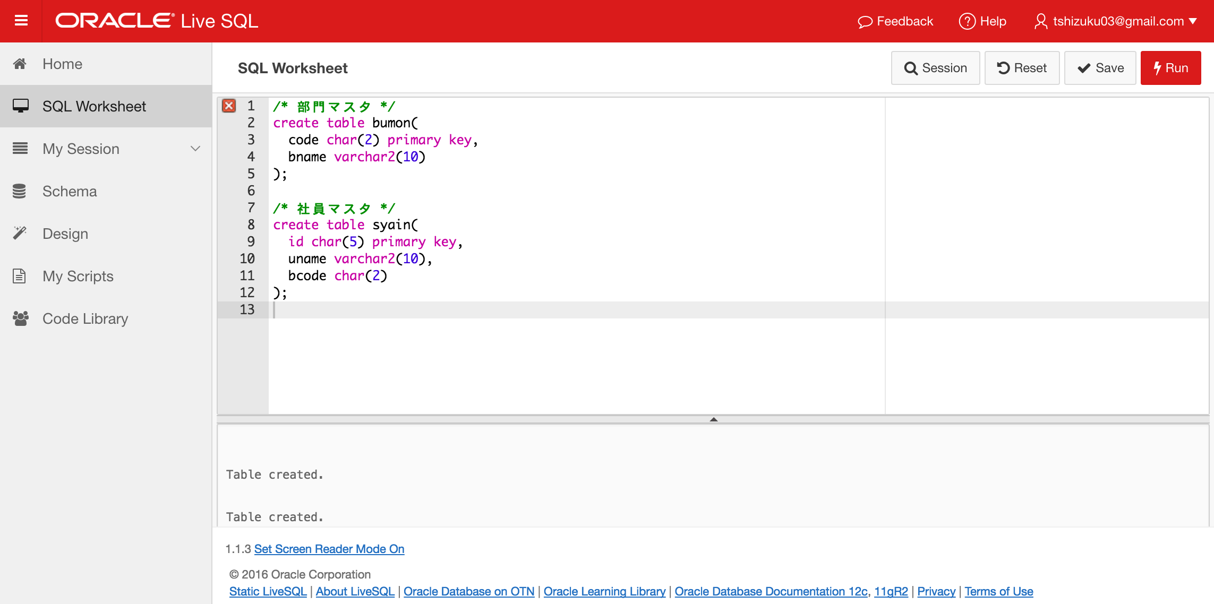Collapse the results panel with the arrow
This screenshot has height=604, width=1214.
714,419
